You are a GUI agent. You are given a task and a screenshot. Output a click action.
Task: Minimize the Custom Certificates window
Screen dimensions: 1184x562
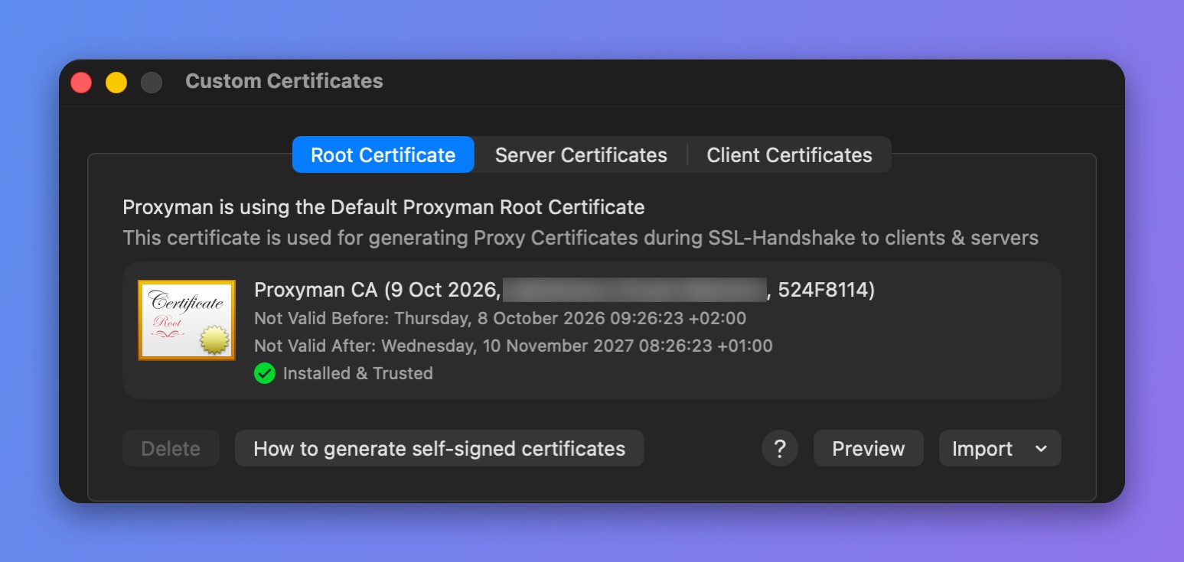point(116,83)
